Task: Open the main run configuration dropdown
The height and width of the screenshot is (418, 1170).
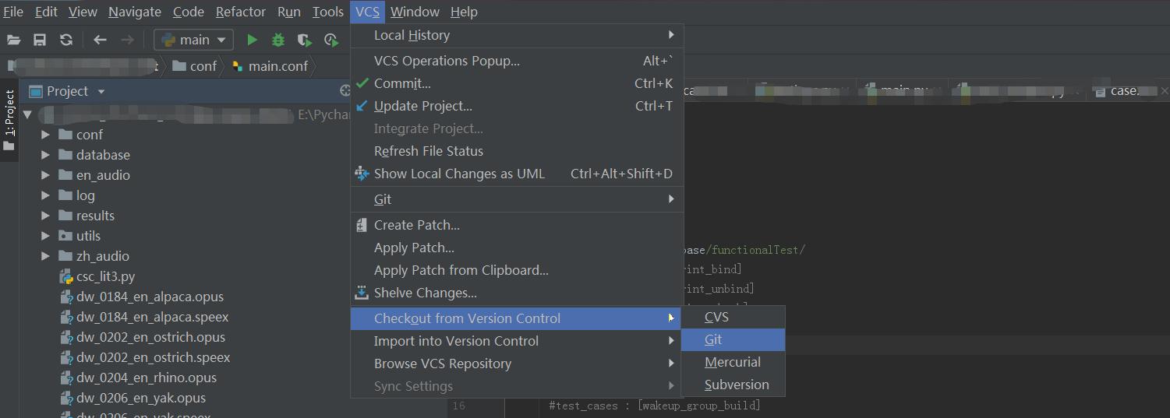Action: click(194, 40)
